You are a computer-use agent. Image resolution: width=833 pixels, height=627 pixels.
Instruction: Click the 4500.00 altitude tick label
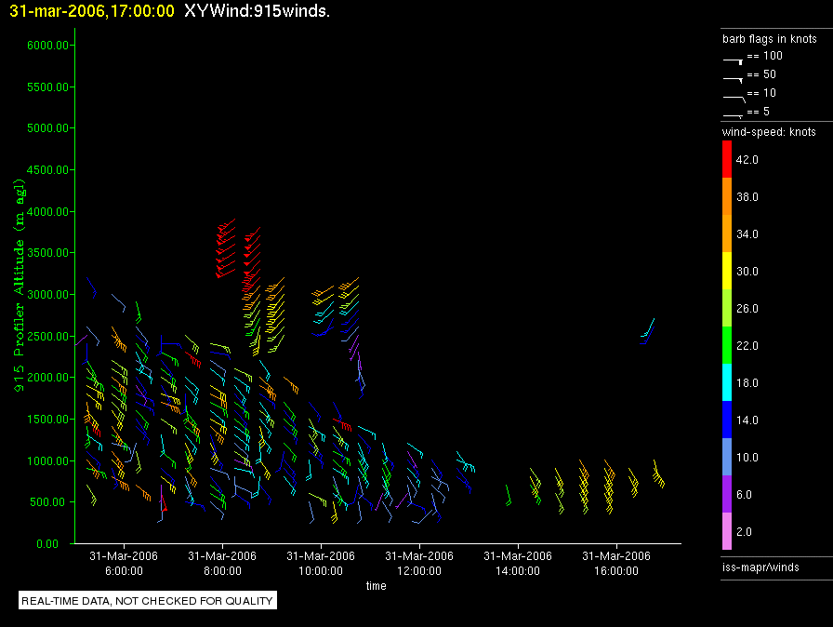47,169
